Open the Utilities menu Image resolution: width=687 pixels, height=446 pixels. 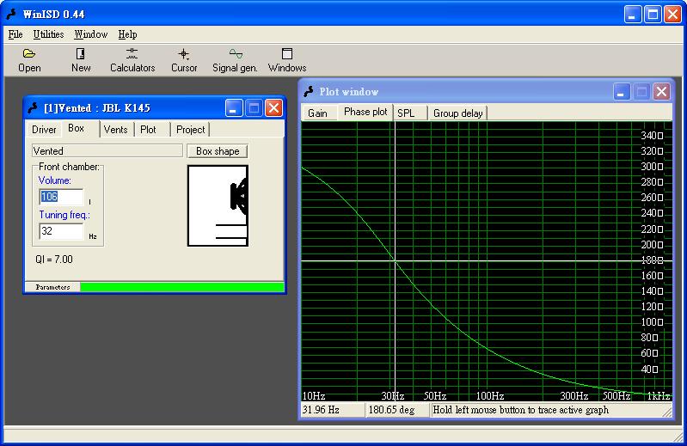(48, 34)
